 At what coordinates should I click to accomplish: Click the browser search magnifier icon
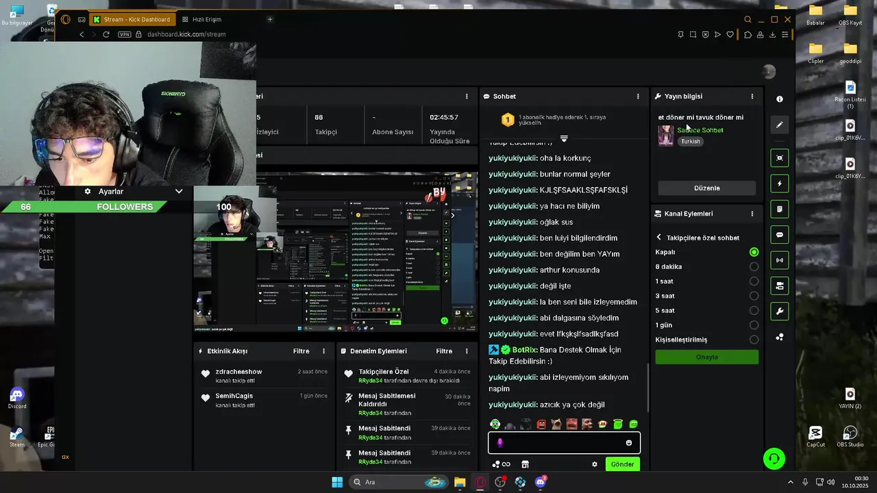pyautogui.click(x=748, y=19)
